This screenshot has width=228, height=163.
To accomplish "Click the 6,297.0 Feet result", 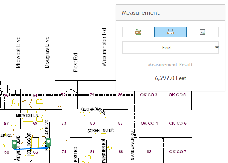I will tap(171, 78).
